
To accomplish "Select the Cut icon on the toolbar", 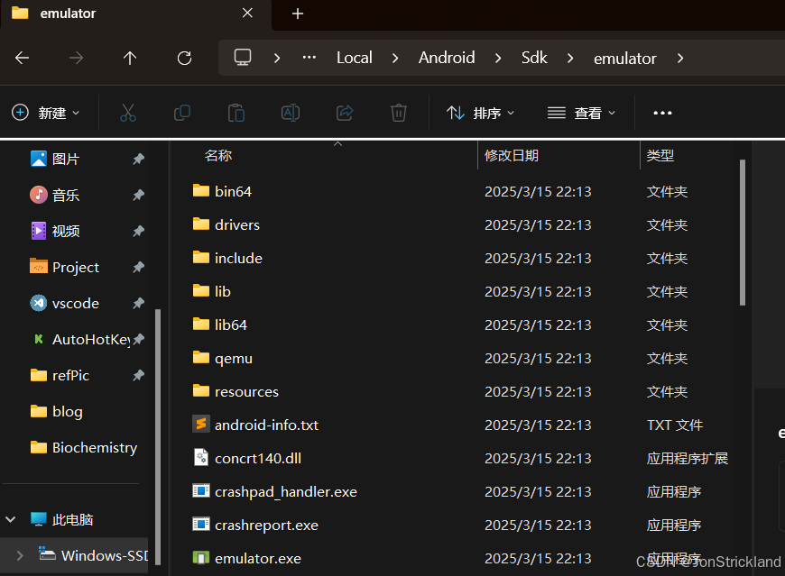I will pyautogui.click(x=128, y=113).
